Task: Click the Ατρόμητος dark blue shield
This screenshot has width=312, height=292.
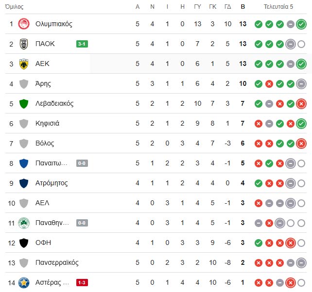Action: tap(23, 183)
